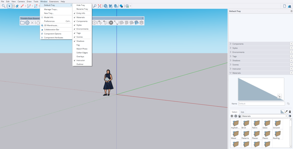Screen dimensions: 293x149
Task: Switch to the Edit tab in Materials
Action: (x=242, y=112)
